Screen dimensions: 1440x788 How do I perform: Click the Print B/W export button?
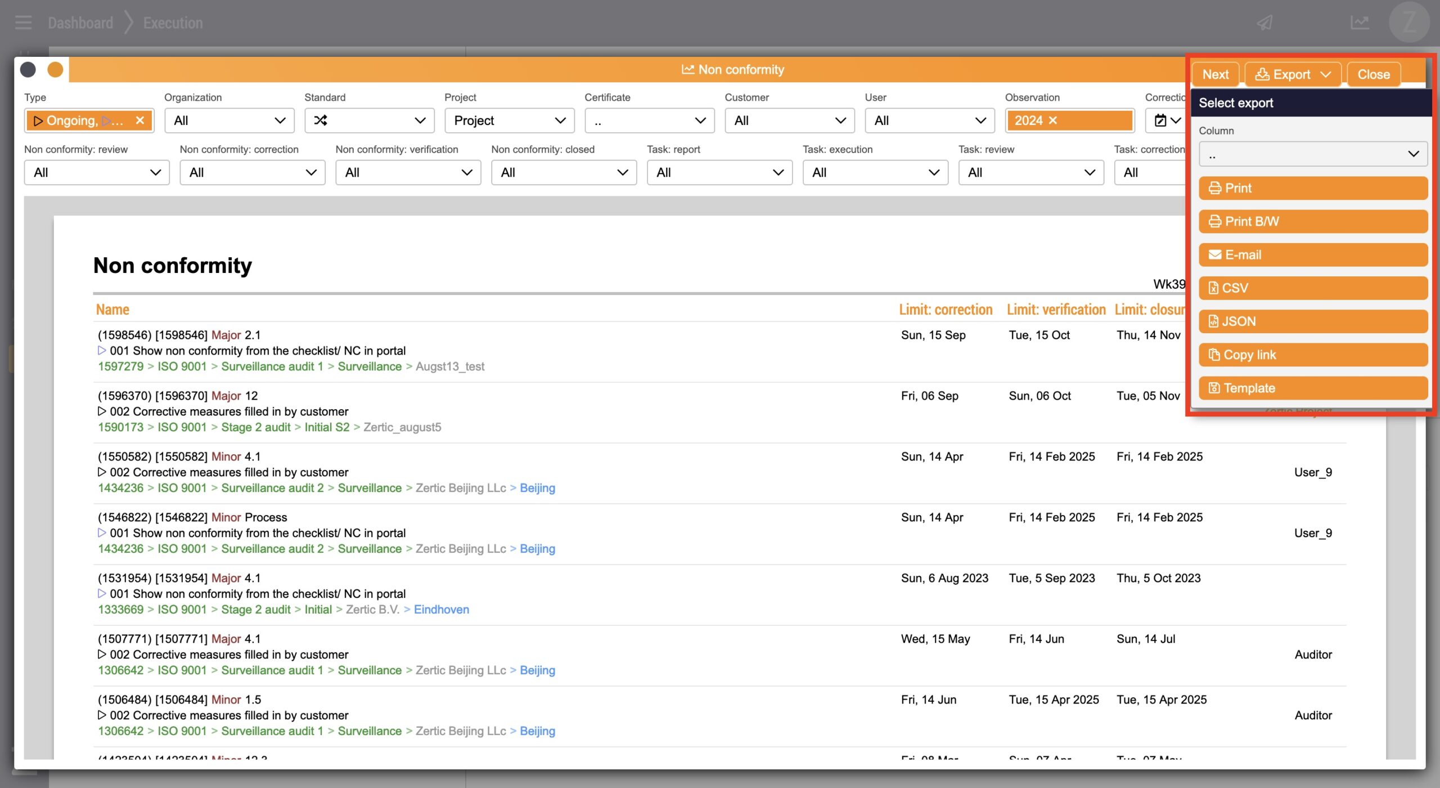click(1312, 221)
